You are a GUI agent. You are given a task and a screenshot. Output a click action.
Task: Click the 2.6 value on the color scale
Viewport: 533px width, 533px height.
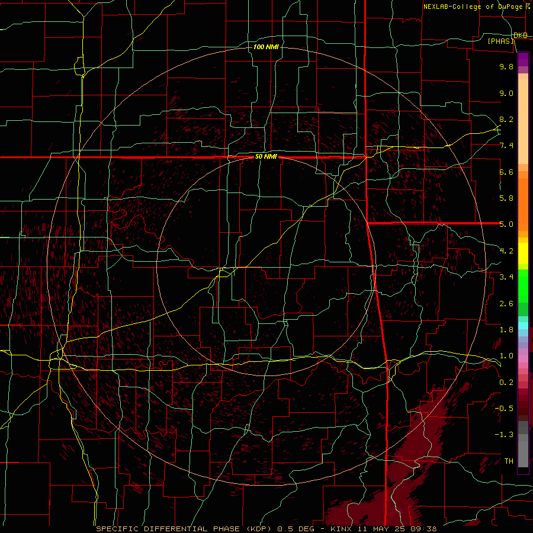[x=506, y=304]
